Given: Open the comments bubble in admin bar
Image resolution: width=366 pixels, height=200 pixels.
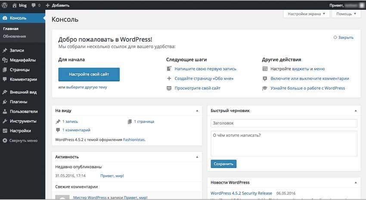Looking at the screenshot, I should coord(34,5).
